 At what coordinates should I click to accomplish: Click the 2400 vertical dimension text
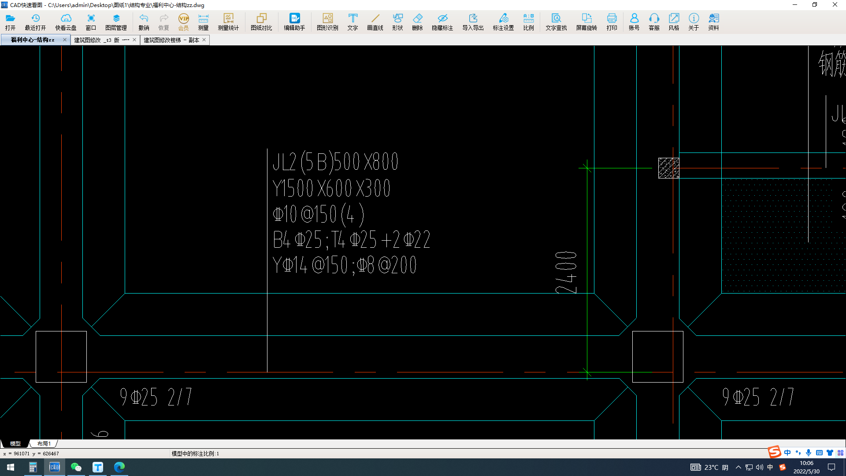(x=566, y=272)
